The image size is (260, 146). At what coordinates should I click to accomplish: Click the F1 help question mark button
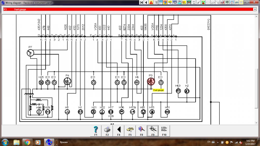96,131
